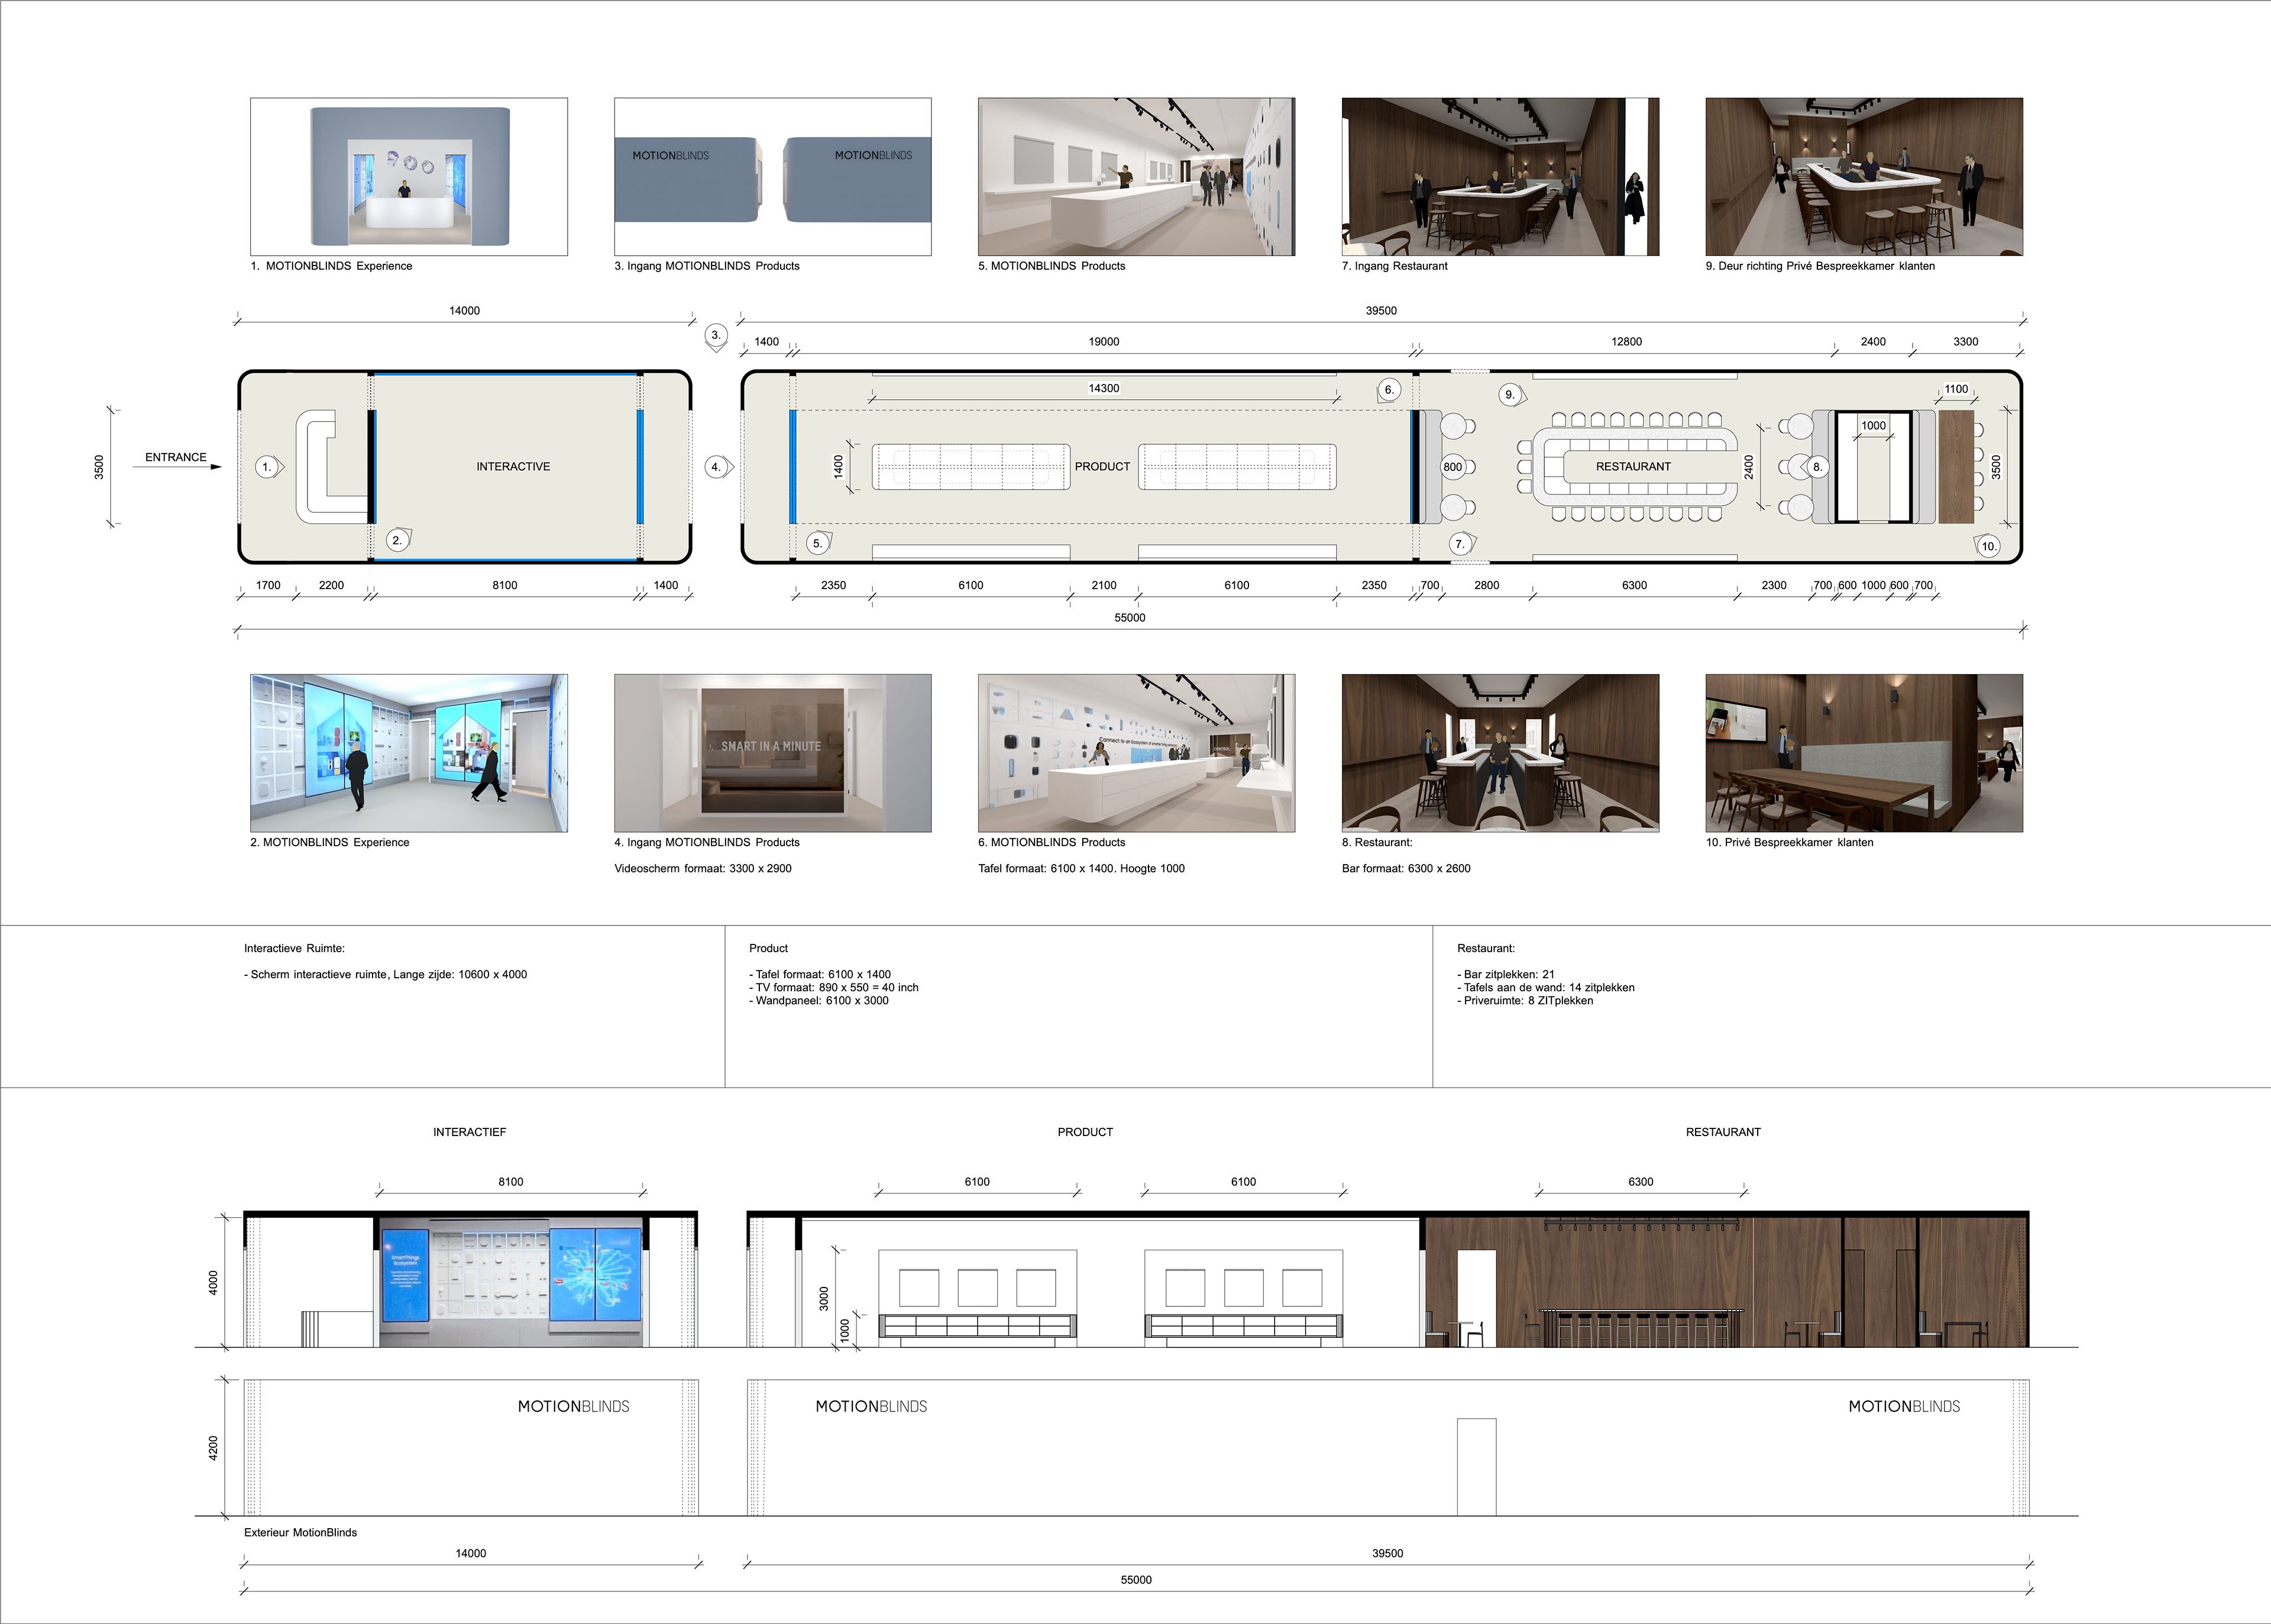Click view marker 5 in the product area plan
The image size is (2271, 1624).
pyautogui.click(x=818, y=543)
